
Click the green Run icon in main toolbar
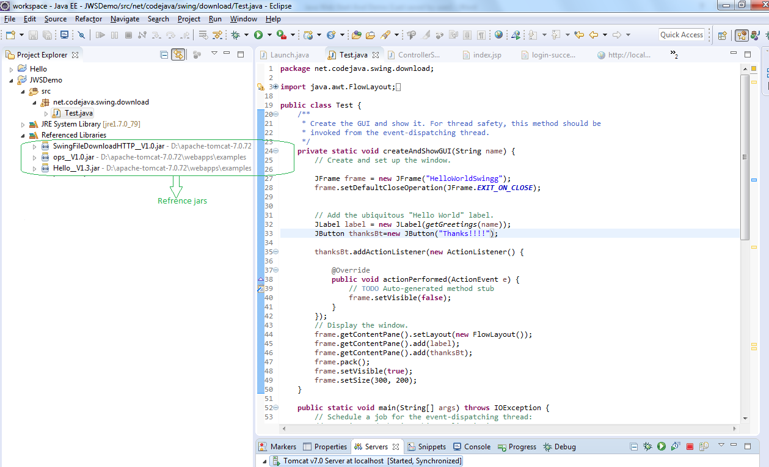coord(258,35)
